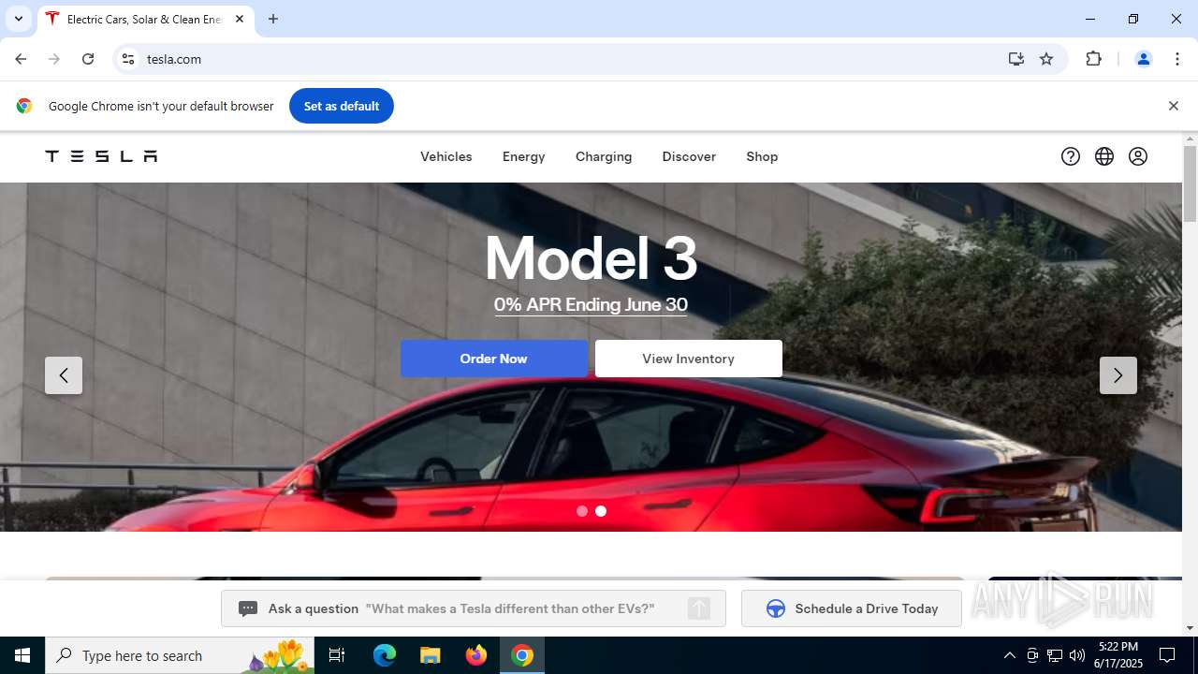Select the first carousel dot
The width and height of the screenshot is (1198, 674).
(x=582, y=511)
